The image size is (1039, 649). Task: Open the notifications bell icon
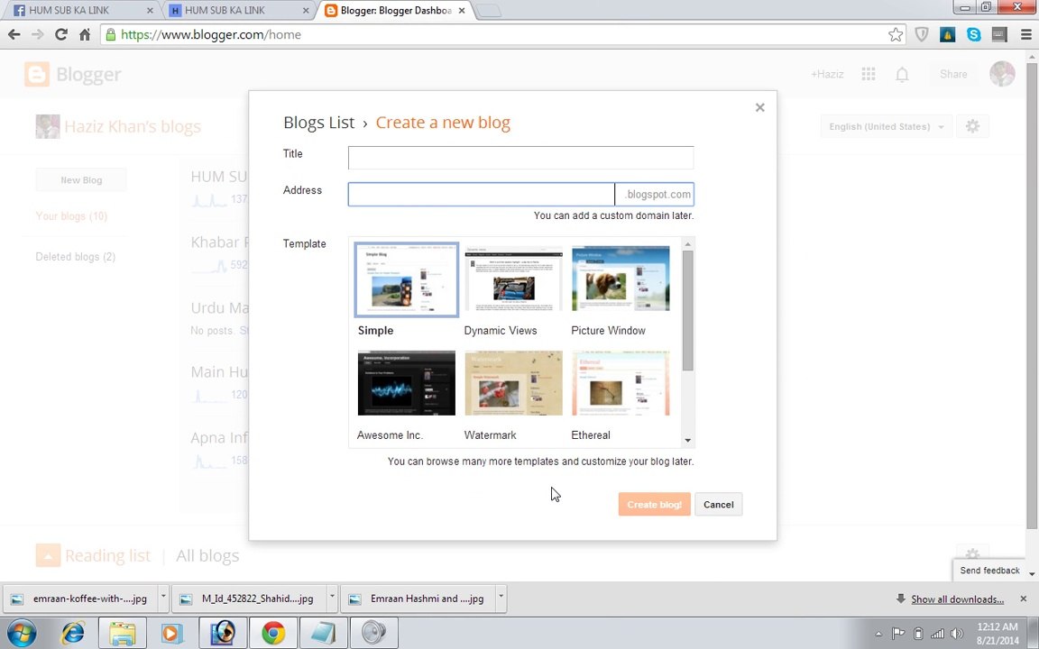point(902,74)
